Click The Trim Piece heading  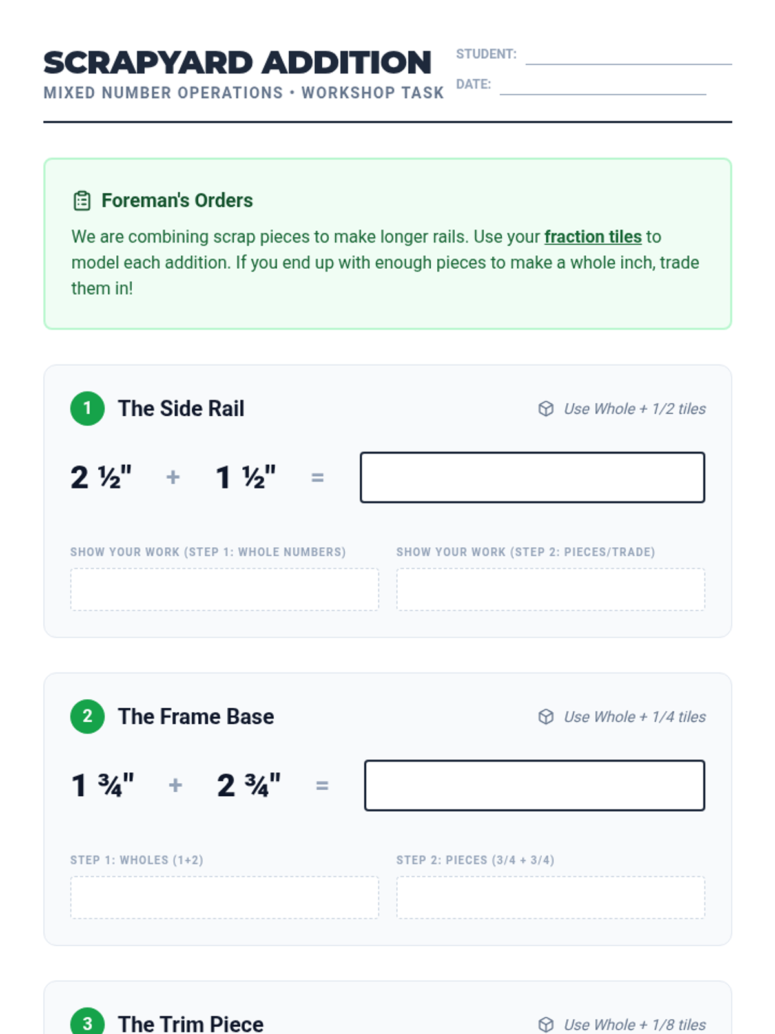(191, 1024)
